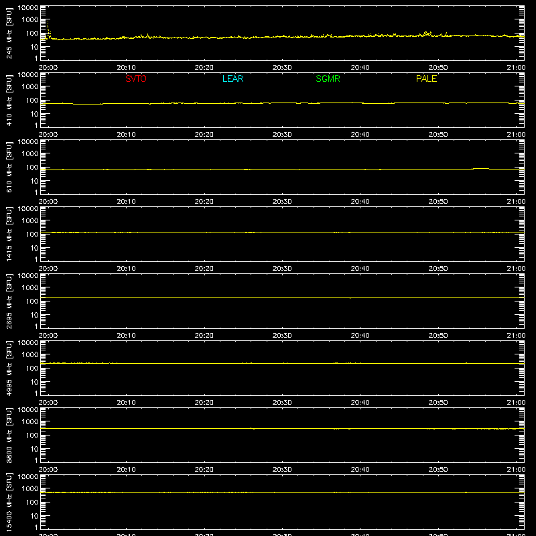Select the 2695 MHz [SFU] axis title

click(x=9, y=301)
